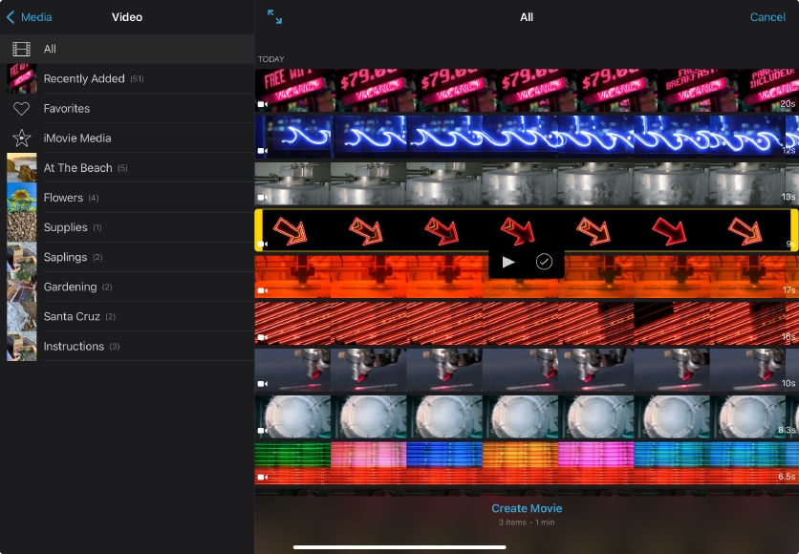The height and width of the screenshot is (554, 799).
Task: Open the Flowers album thumbnail
Action: (x=21, y=198)
